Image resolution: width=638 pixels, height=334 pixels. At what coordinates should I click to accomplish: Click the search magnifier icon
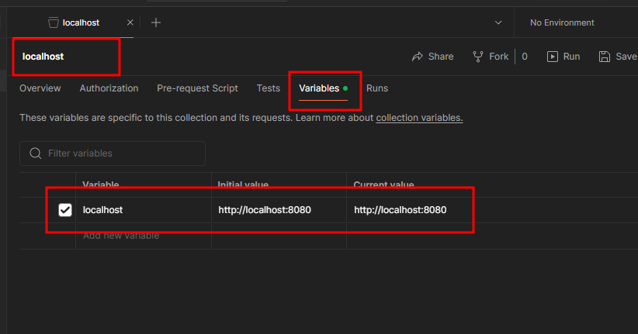click(x=36, y=153)
